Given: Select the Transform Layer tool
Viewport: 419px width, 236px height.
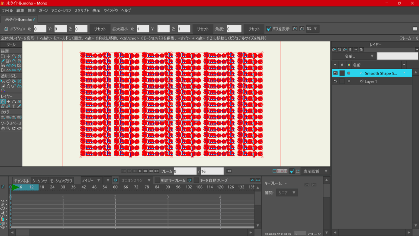Looking at the screenshot, I should (x=3, y=101).
